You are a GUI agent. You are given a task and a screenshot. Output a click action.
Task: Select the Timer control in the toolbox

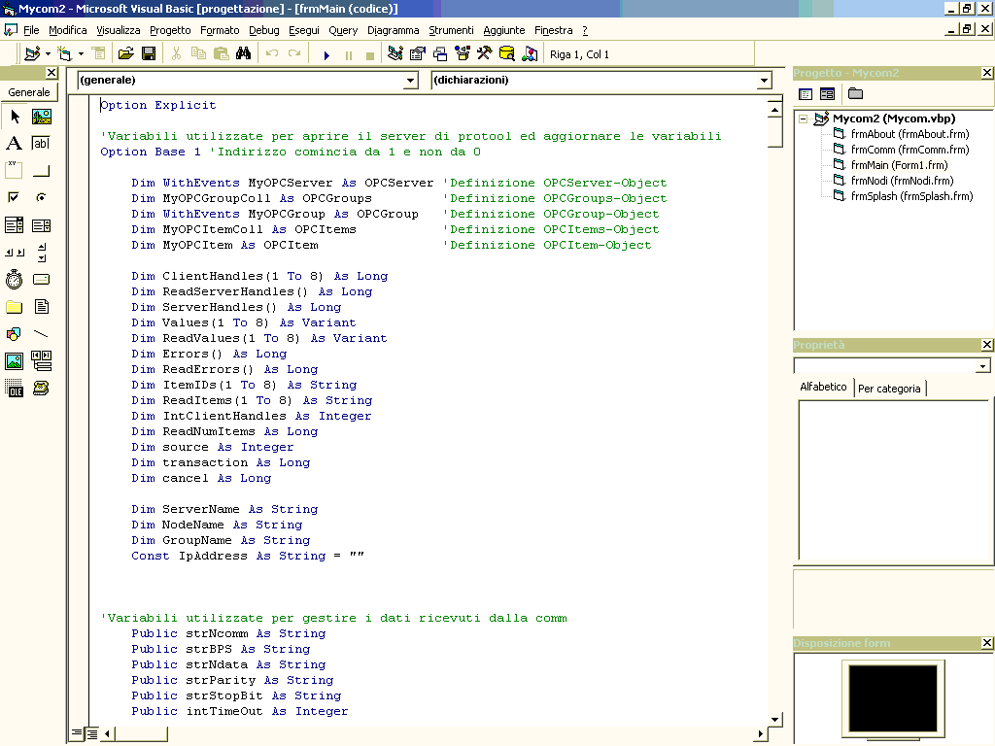pyautogui.click(x=14, y=280)
